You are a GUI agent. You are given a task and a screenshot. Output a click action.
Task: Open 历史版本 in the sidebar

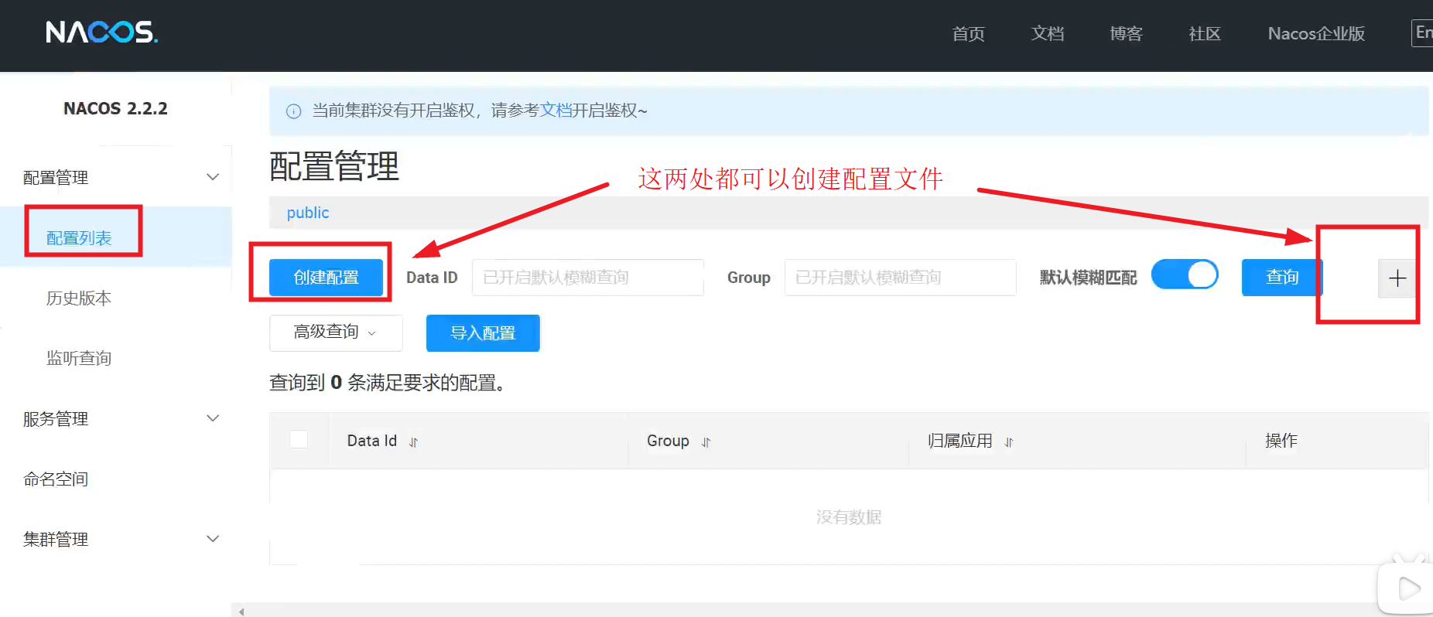pos(79,298)
